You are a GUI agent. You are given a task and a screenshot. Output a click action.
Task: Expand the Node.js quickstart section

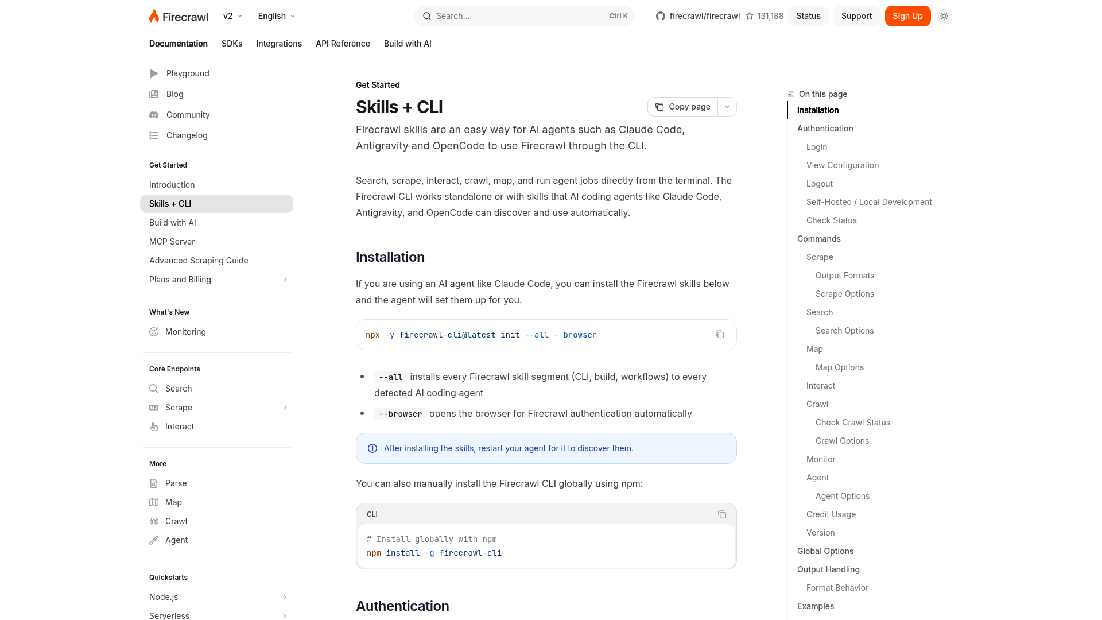pyautogui.click(x=285, y=597)
